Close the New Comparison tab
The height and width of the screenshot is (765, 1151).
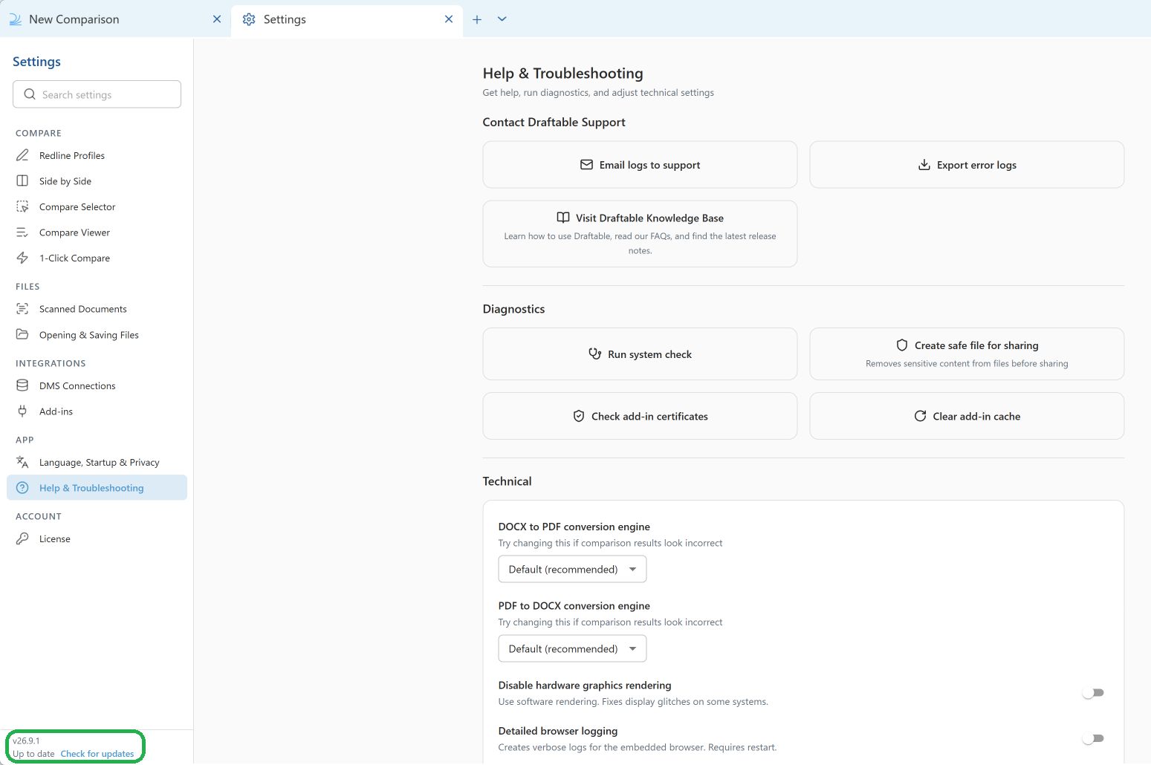[x=217, y=19]
